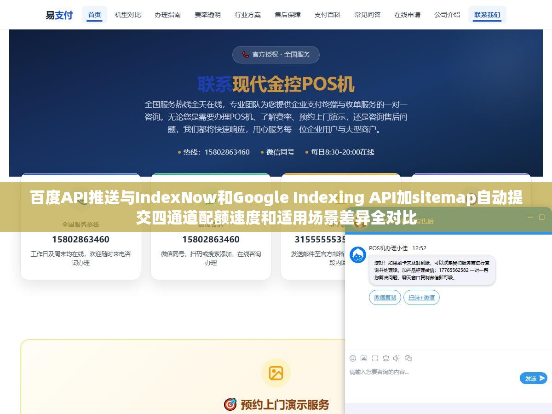
Task: Open the 费率透明 nav item
Action: tap(207, 15)
